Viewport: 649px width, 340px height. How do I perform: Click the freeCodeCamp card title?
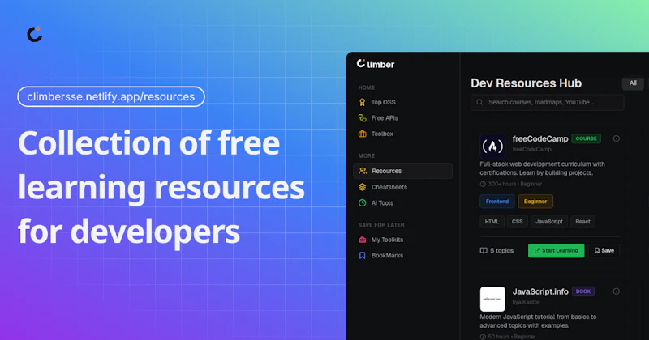[x=540, y=138]
